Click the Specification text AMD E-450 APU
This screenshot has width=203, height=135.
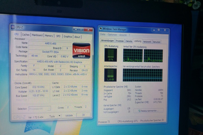[59, 62]
